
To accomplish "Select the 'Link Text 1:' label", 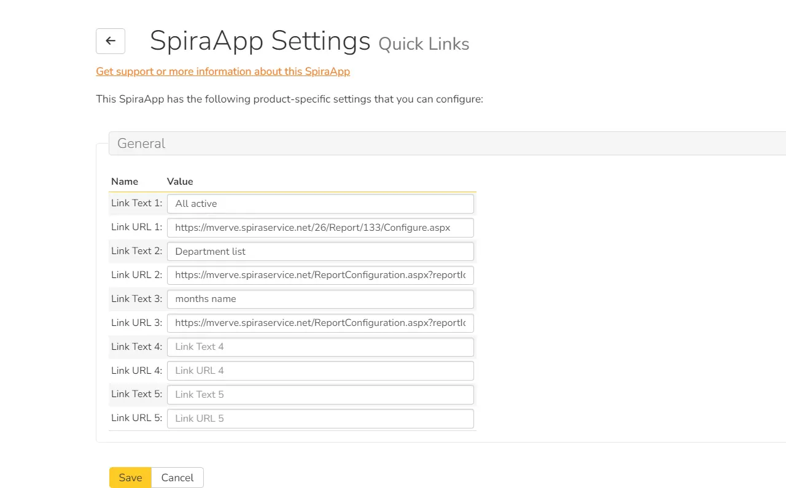I will click(136, 203).
